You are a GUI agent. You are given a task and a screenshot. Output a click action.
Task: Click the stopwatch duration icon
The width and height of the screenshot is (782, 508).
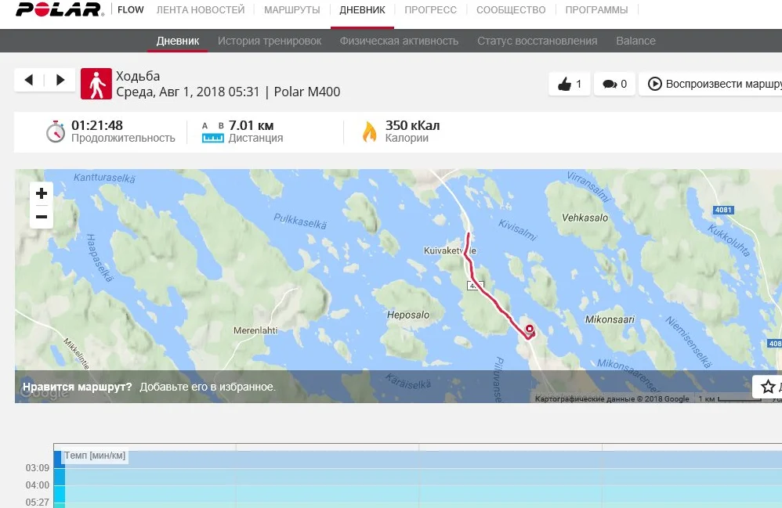(56, 132)
